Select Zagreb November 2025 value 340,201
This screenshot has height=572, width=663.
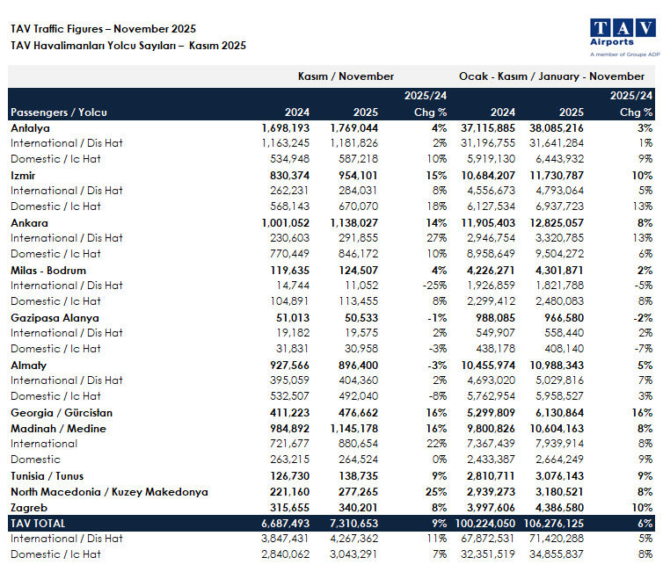click(358, 508)
